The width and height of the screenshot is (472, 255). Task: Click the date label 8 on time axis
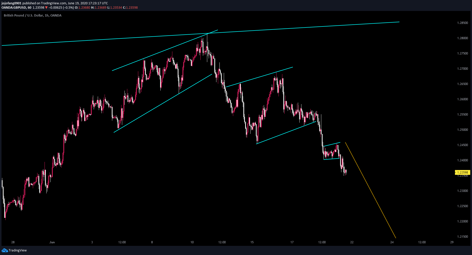152,242
